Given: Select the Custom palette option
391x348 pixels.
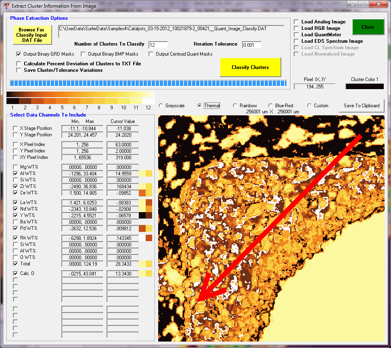Looking at the screenshot, I should [309, 106].
